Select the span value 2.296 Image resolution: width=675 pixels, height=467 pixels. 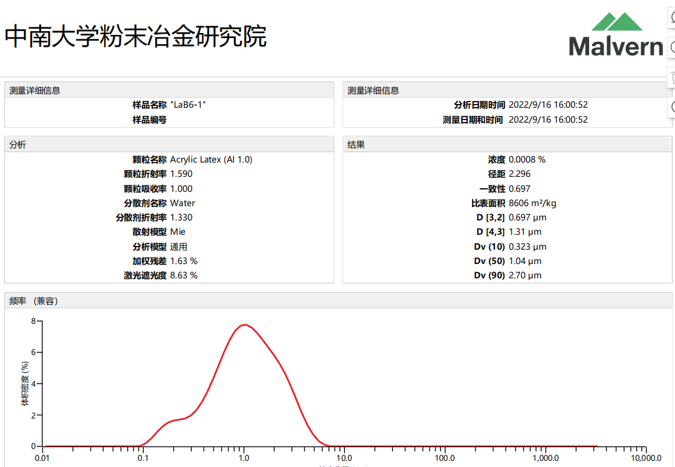pos(519,174)
